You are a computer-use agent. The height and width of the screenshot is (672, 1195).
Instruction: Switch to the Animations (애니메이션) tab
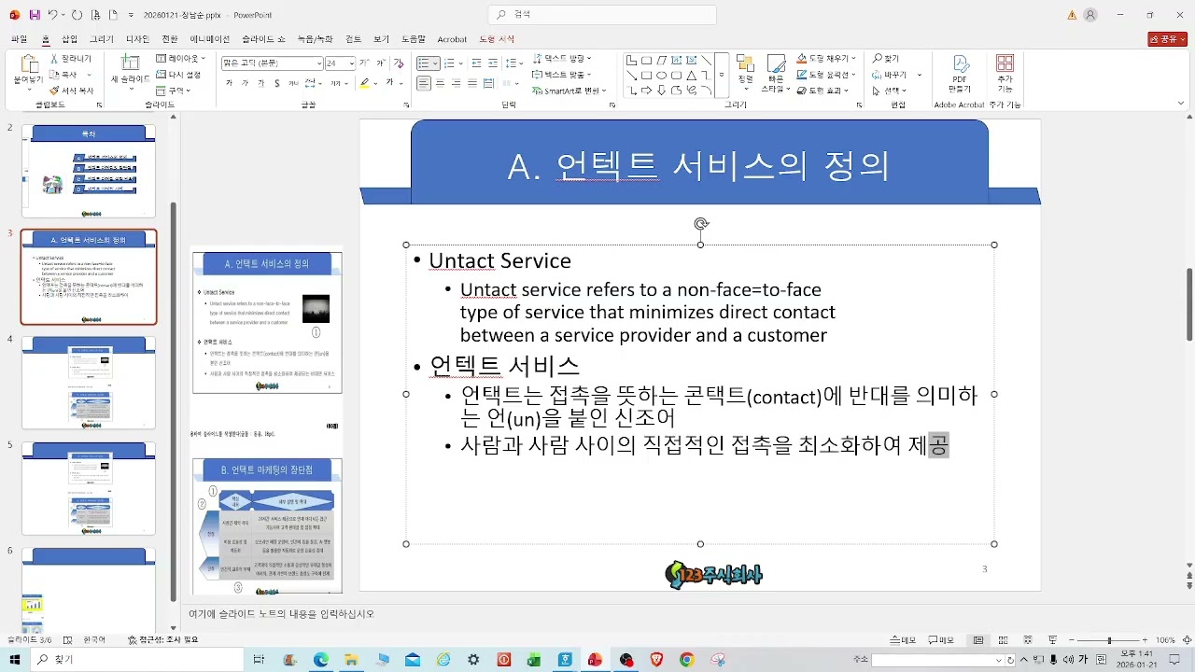[209, 39]
